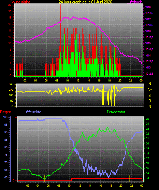Select the Regen legend label

point(6,112)
